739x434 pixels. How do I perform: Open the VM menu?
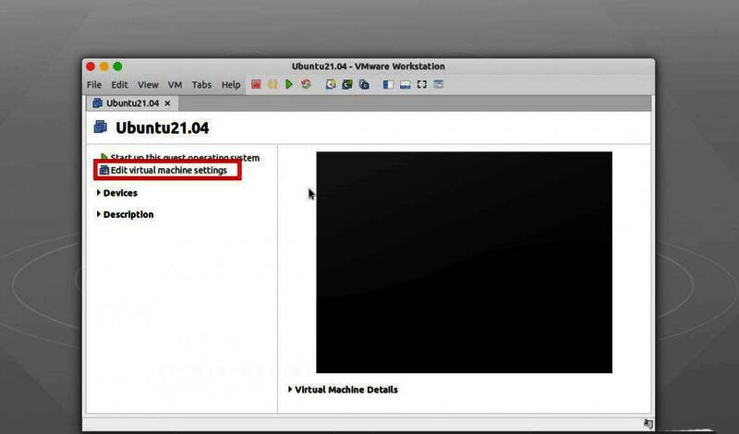(x=175, y=85)
